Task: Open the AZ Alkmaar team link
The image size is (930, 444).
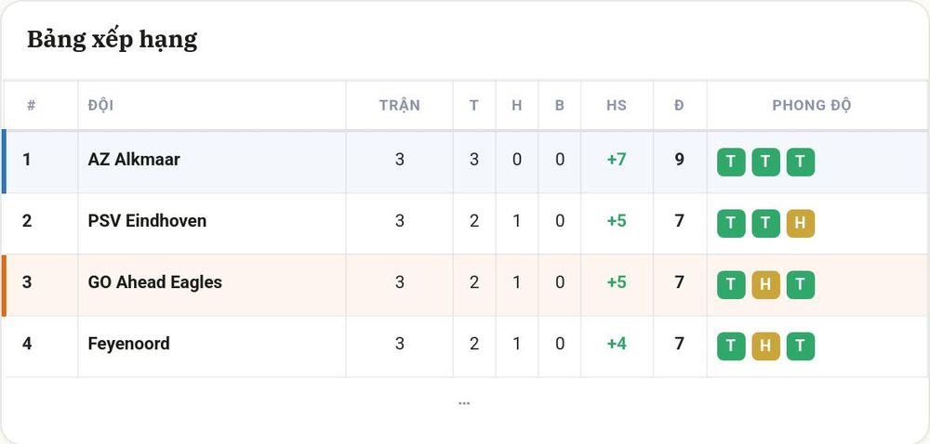Action: pos(134,159)
